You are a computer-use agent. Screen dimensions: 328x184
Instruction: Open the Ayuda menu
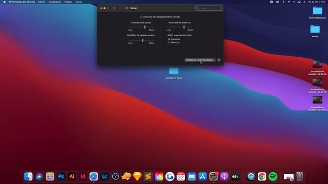[78, 2]
